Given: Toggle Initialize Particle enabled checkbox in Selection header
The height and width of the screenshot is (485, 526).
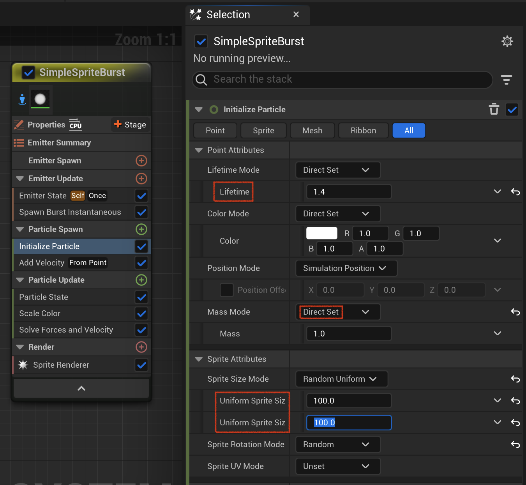Looking at the screenshot, I should (x=512, y=110).
